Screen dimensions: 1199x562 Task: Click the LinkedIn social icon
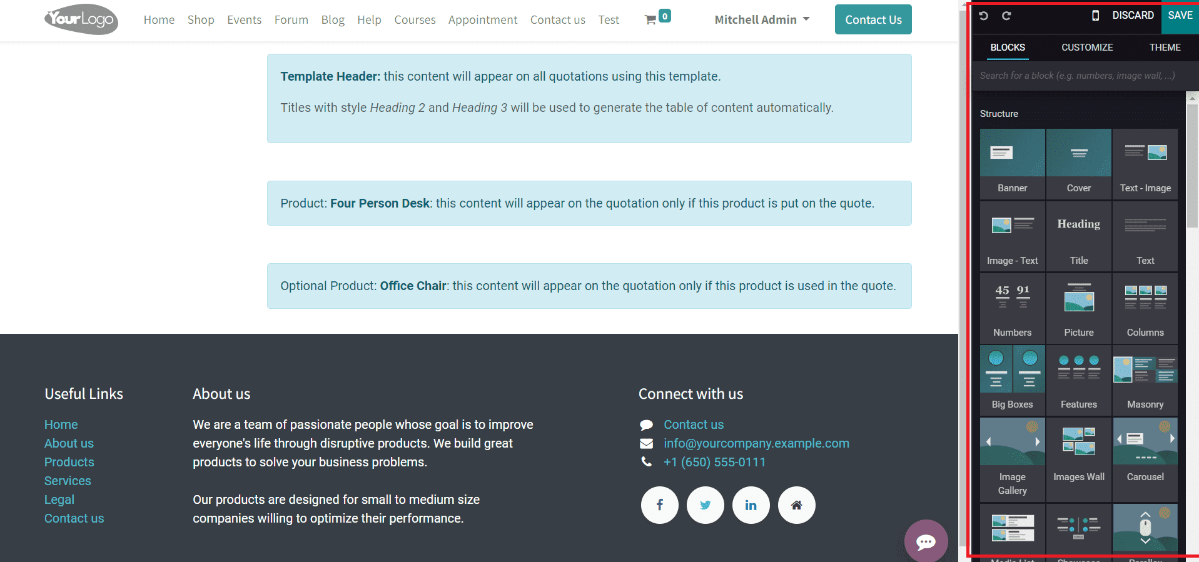(x=751, y=505)
